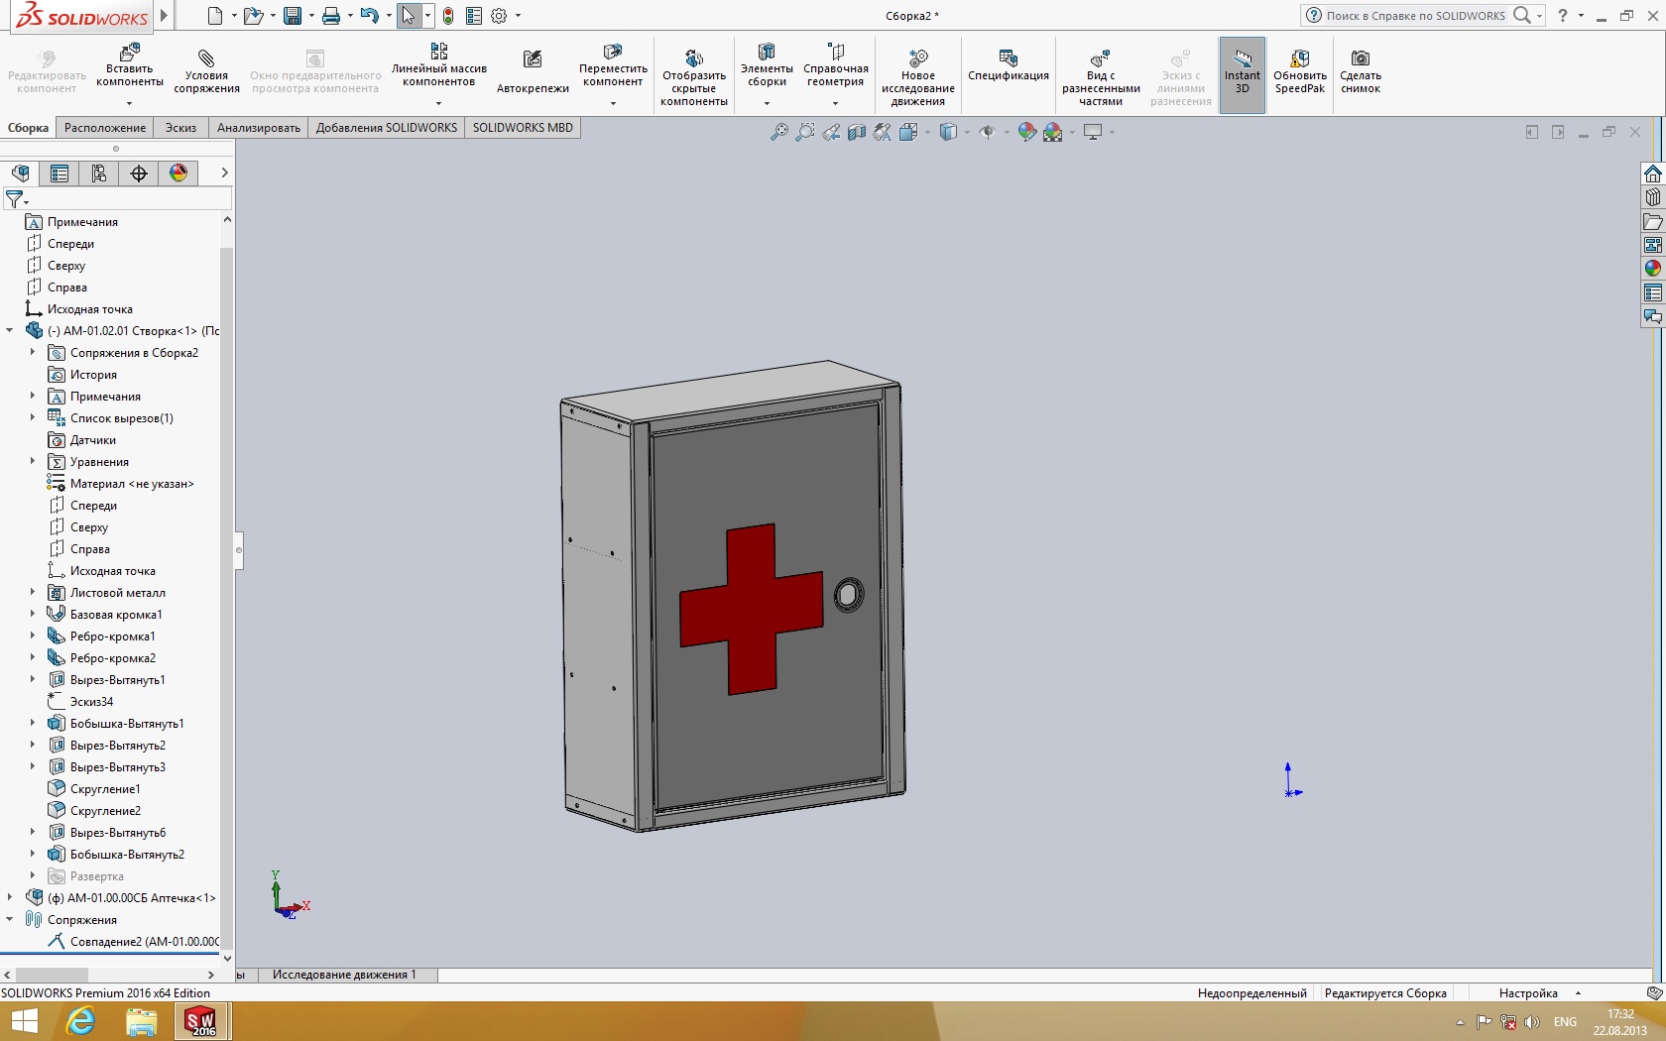Switch to Сборка ribbon tab

(28, 128)
